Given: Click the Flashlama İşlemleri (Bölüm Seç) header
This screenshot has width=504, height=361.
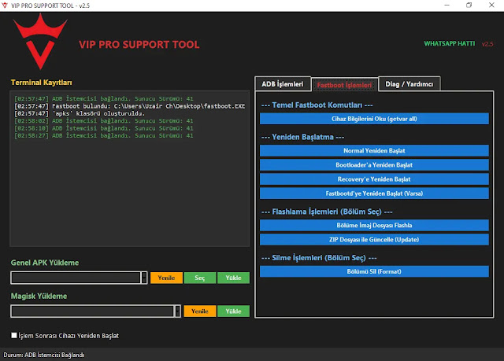Looking at the screenshot, I should [x=327, y=212].
